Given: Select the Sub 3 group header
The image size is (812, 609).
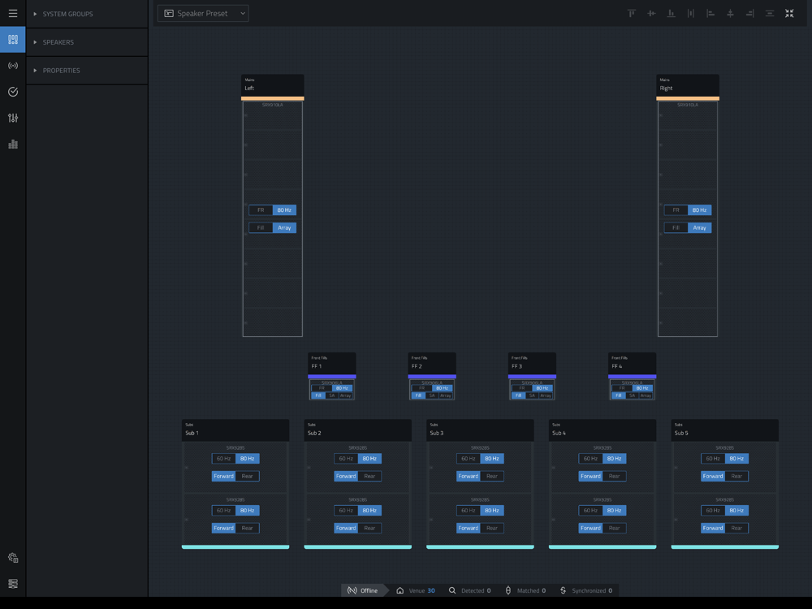Looking at the screenshot, I should pyautogui.click(x=480, y=430).
